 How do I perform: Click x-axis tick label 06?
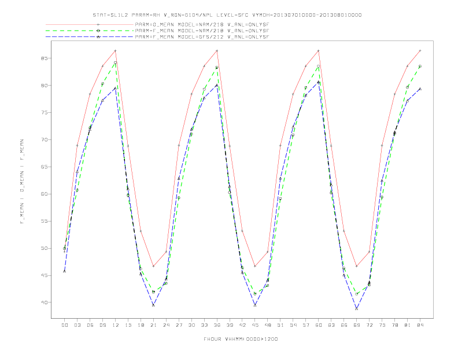coord(90,325)
